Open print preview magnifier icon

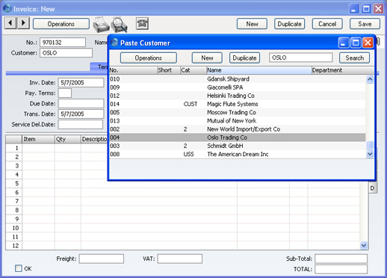120,25
